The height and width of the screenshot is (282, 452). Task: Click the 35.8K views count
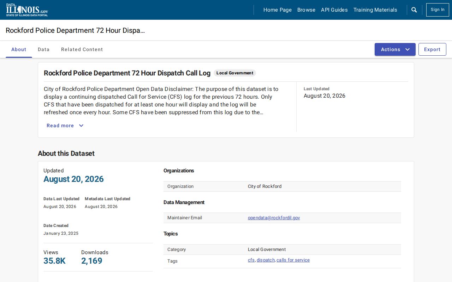pos(54,261)
